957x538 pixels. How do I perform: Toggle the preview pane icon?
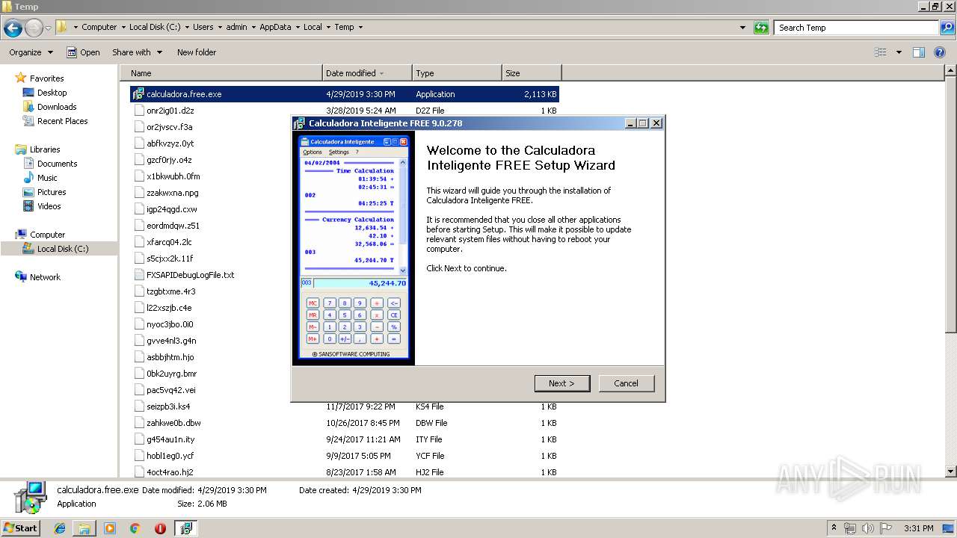pos(919,52)
